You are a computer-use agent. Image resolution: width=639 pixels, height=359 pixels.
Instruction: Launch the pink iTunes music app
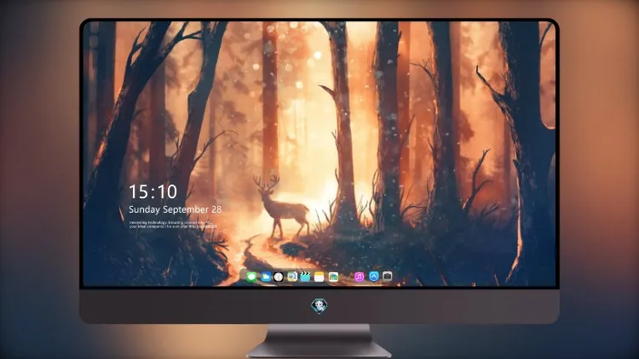(359, 276)
